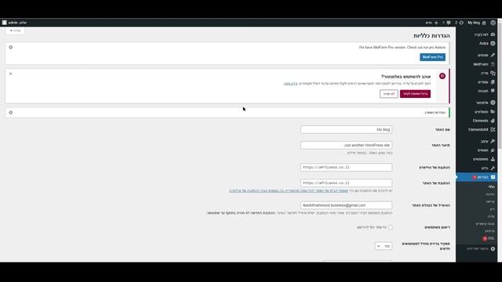Click the comments bubble icon in admin bar
Screen dimensions: 502x282
pyautogui.click(x=449, y=23)
